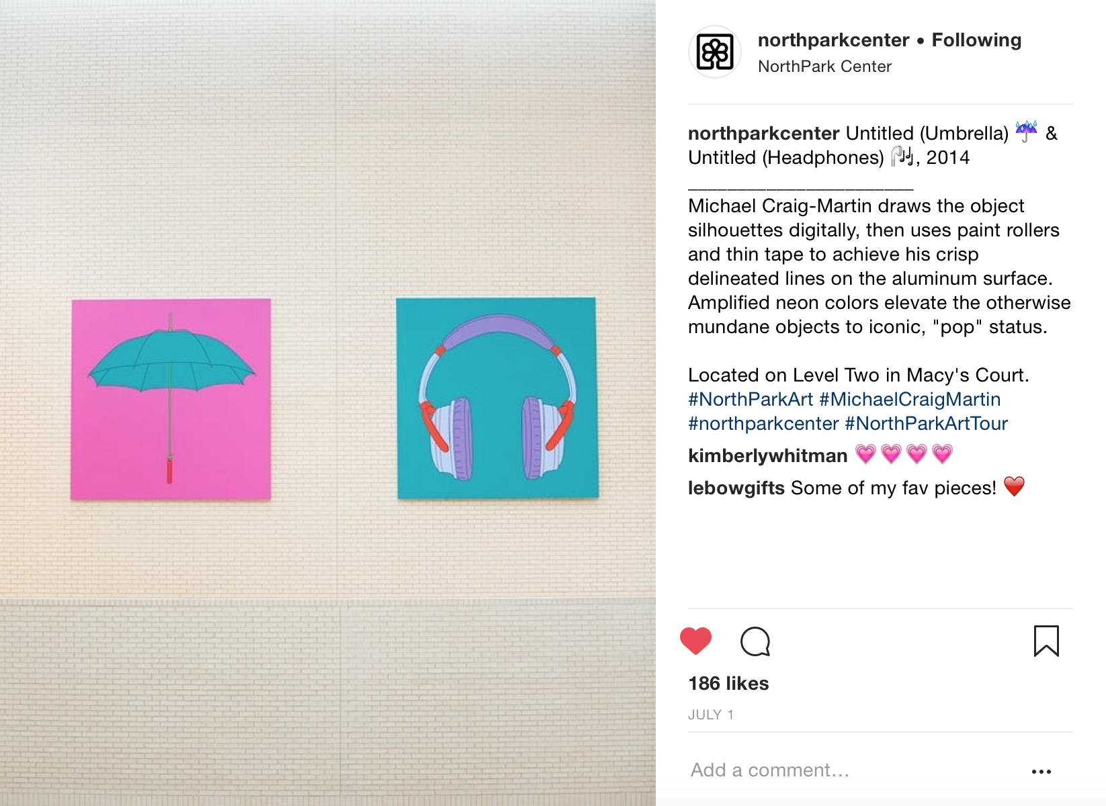Save the post with the bookmark icon

coord(1046,641)
